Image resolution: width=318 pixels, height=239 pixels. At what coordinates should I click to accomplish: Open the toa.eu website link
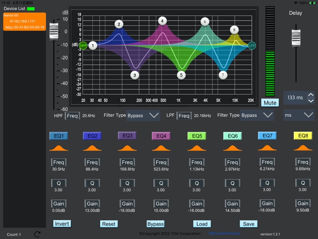(224, 233)
